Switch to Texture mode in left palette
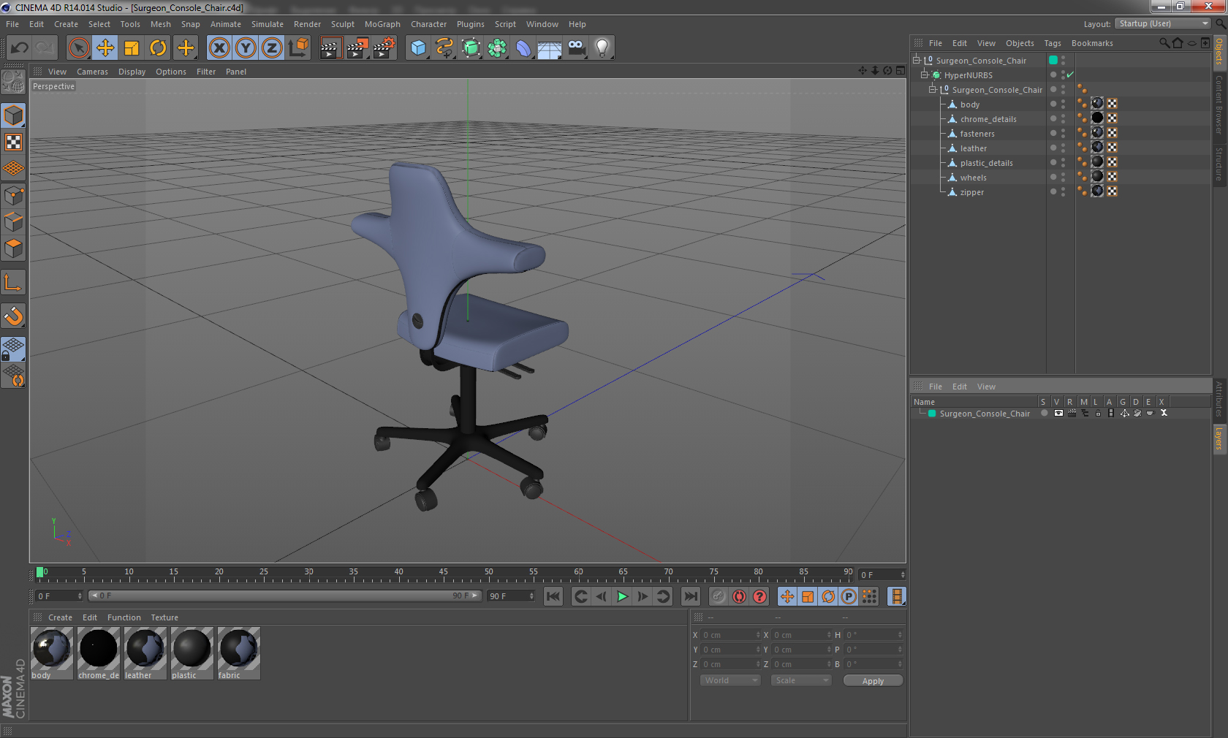 [x=14, y=142]
